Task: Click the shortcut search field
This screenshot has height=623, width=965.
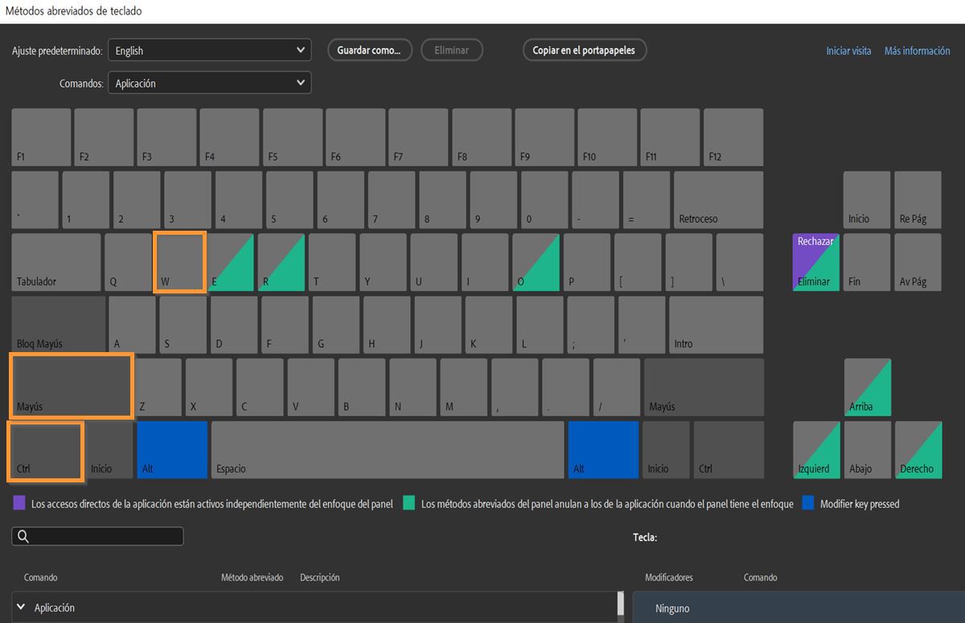Action: point(97,536)
